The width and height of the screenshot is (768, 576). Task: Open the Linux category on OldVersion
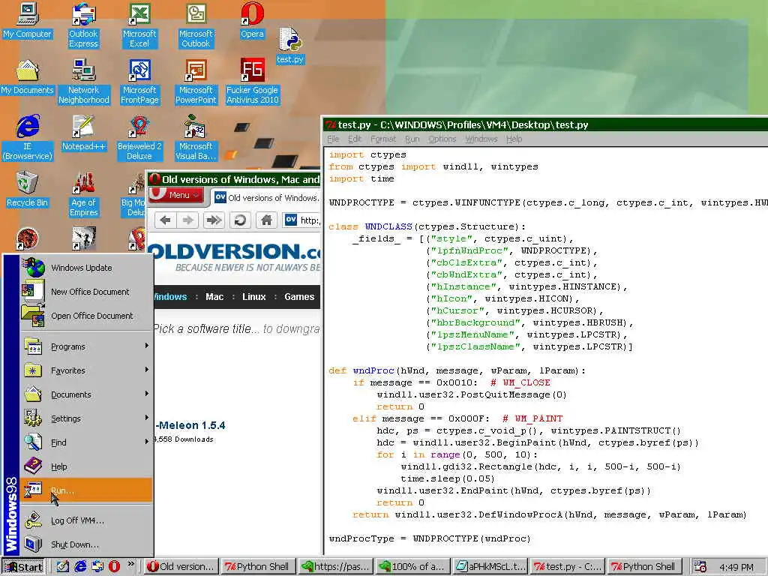[x=253, y=297]
